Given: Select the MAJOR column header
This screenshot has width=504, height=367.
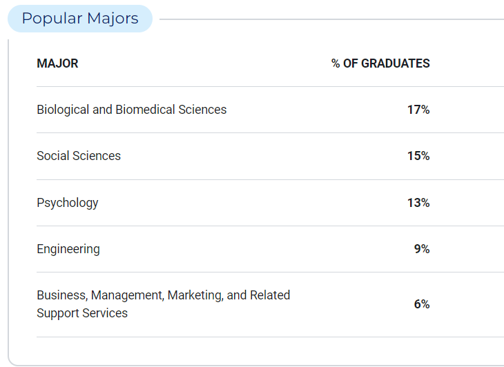Looking at the screenshot, I should (x=57, y=63).
